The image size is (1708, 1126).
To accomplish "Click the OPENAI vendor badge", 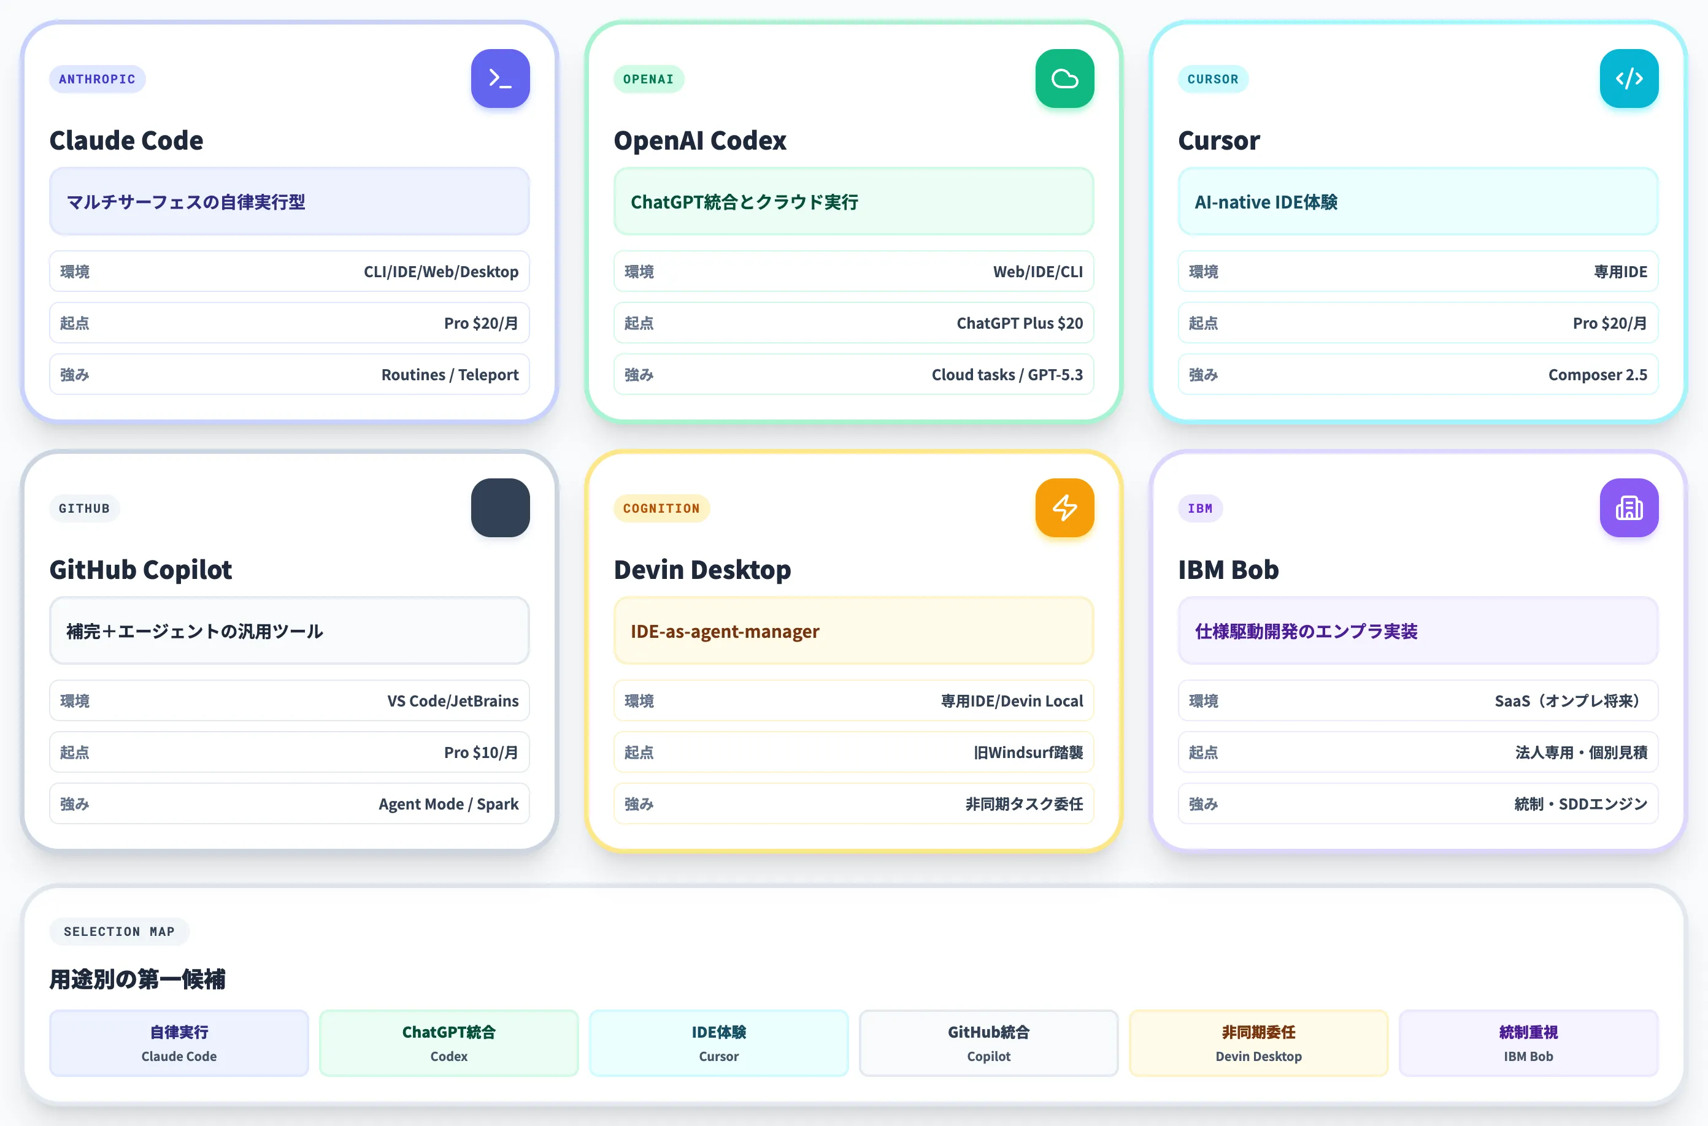I will [648, 79].
